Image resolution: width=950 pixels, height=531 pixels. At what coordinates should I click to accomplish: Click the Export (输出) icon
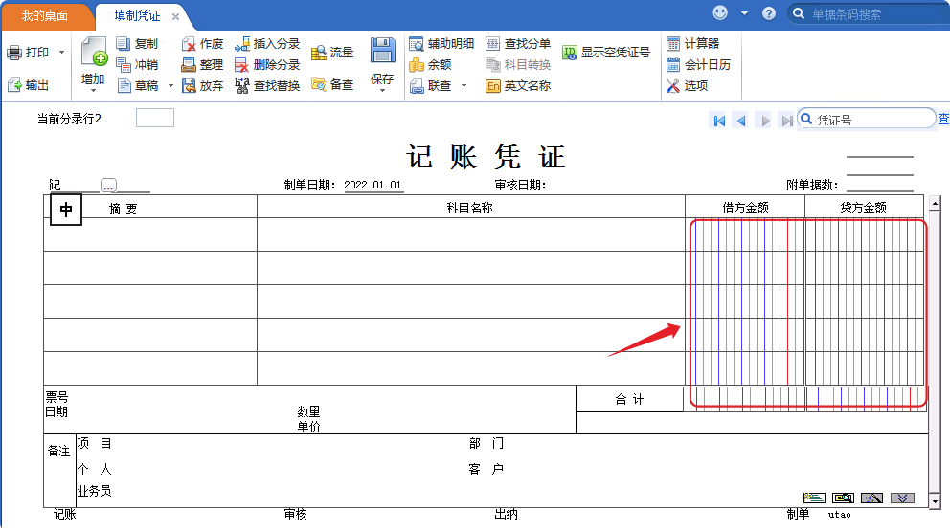click(x=14, y=85)
